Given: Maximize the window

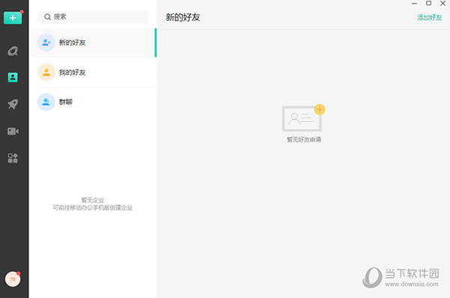Looking at the screenshot, I should click(428, 3).
